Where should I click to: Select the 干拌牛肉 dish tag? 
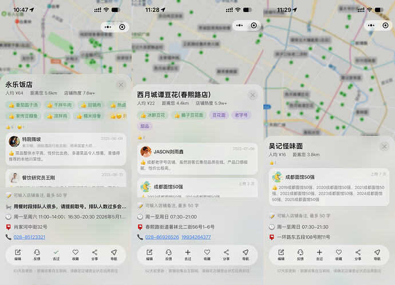(x=59, y=105)
